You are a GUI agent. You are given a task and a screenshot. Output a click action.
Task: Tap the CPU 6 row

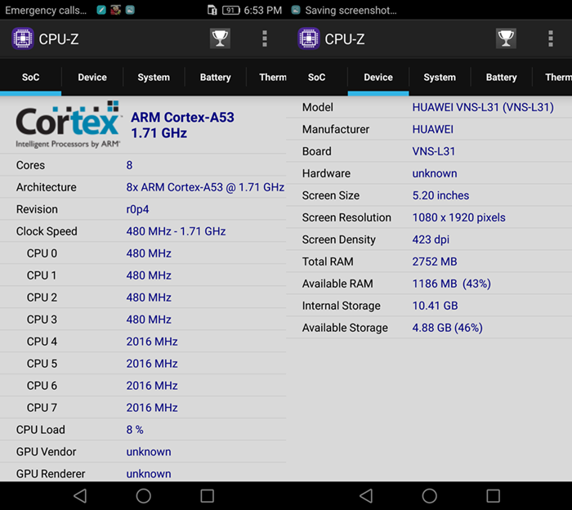143,386
